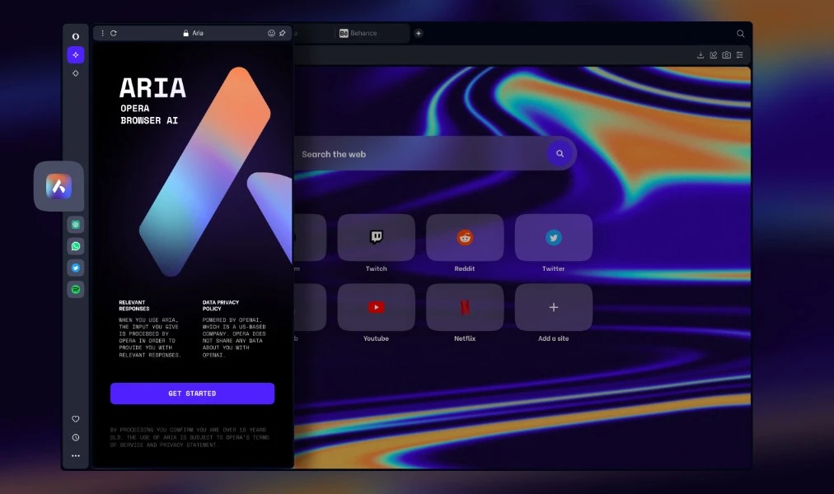Click the Opera logo at sidebar top
Image resolution: width=834 pixels, height=494 pixels.
tap(75, 36)
